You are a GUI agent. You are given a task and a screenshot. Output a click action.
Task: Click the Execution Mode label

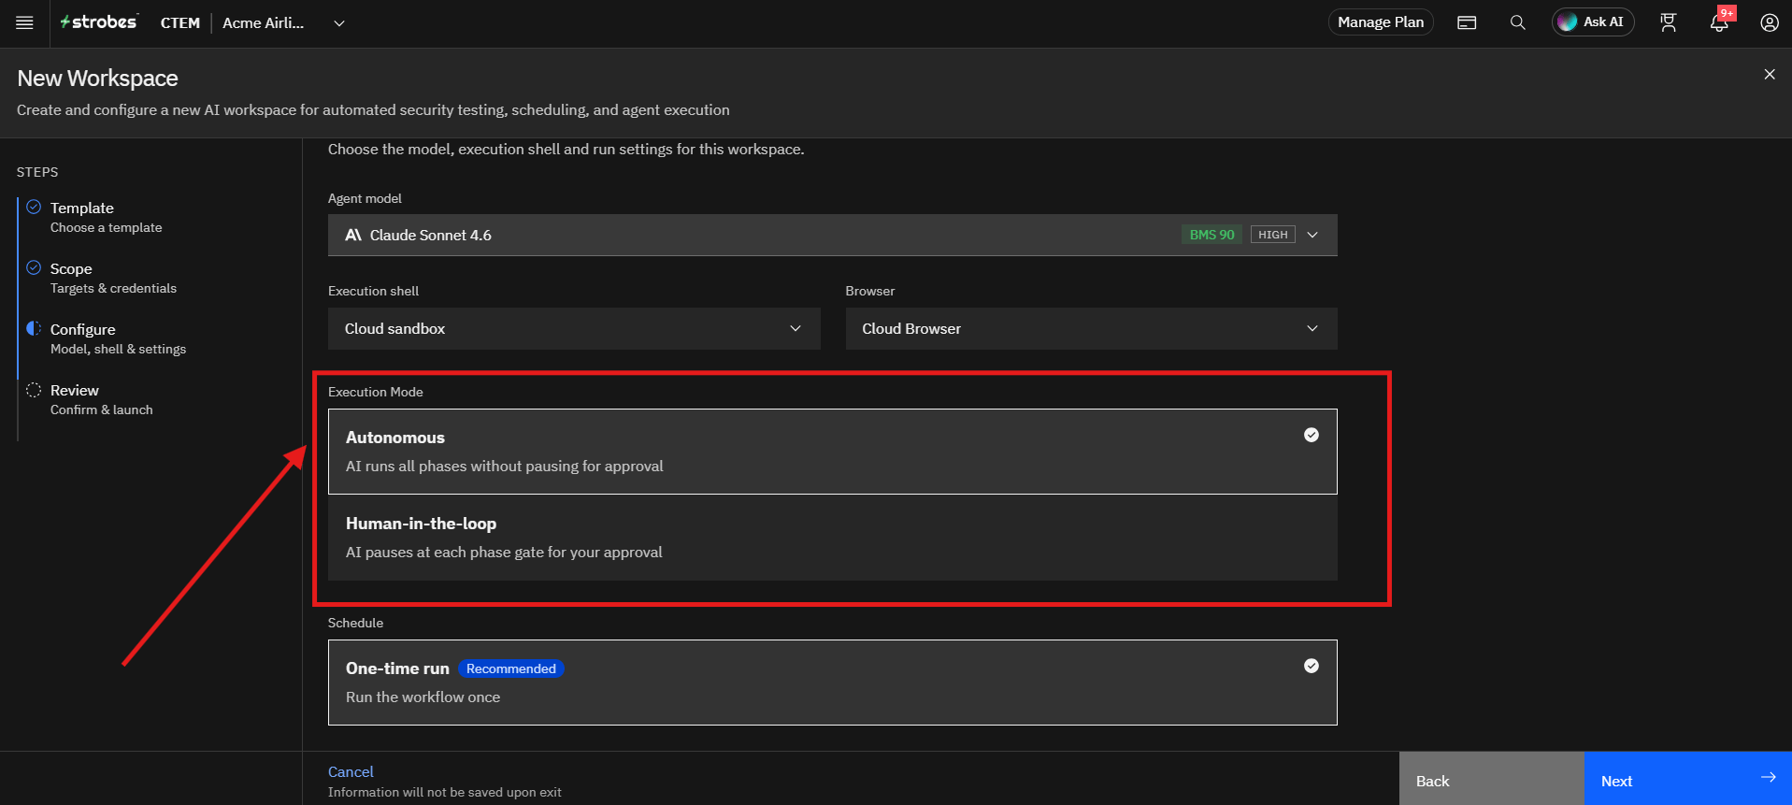376,392
